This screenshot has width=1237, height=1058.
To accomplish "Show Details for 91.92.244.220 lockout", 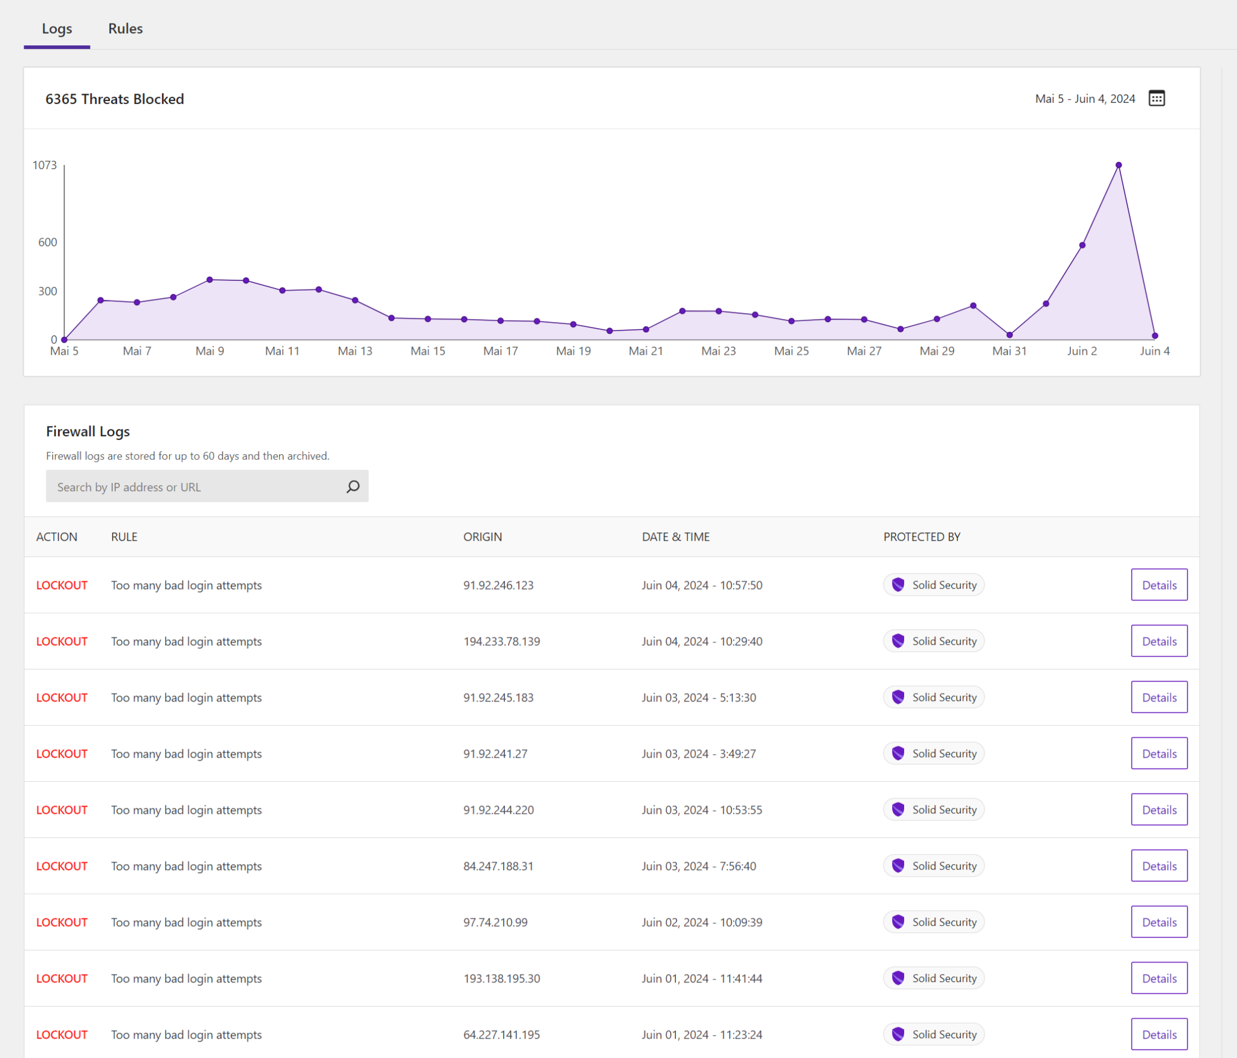I will point(1158,809).
